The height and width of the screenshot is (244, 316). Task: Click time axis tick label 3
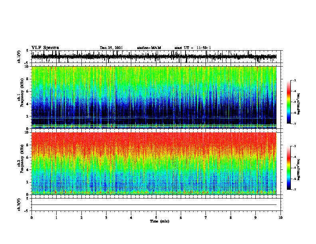pyautogui.click(x=106, y=218)
